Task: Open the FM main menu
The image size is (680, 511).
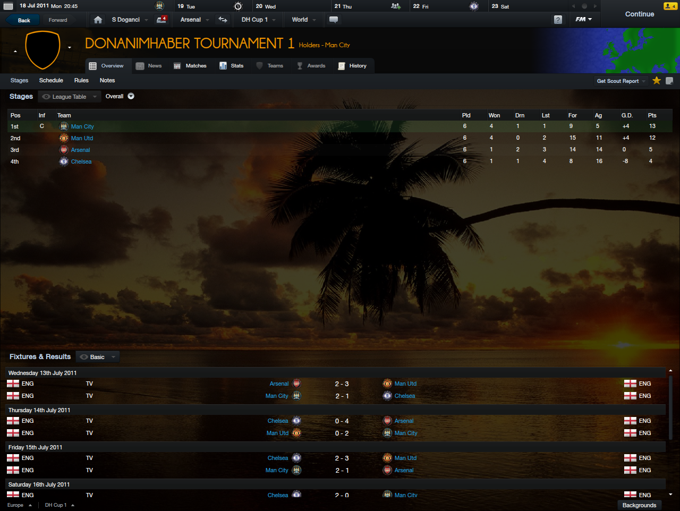Action: (583, 20)
